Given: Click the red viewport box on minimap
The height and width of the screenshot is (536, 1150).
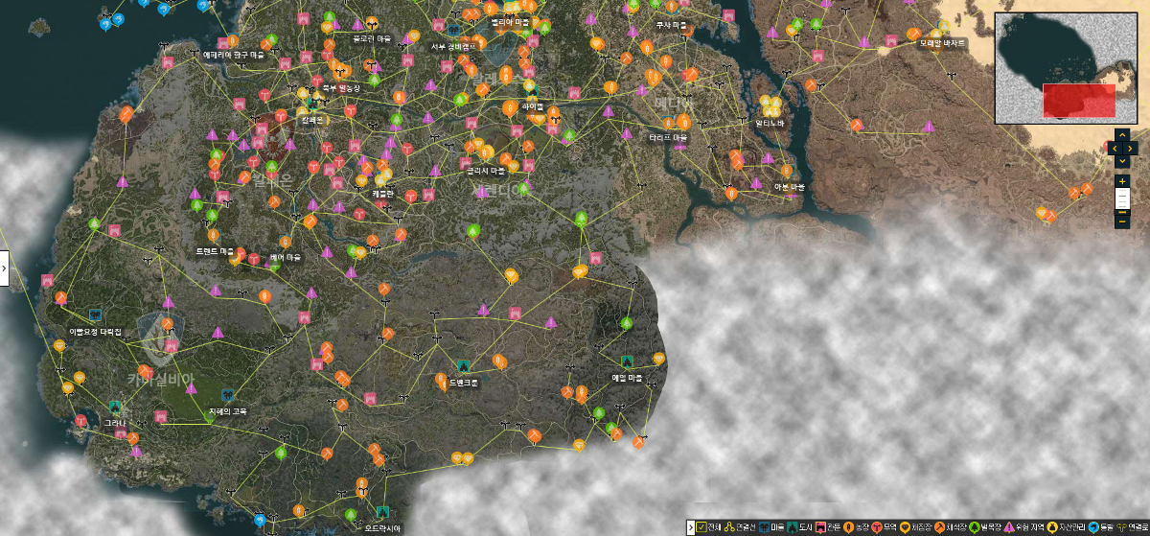Looking at the screenshot, I should pyautogui.click(x=1078, y=101).
